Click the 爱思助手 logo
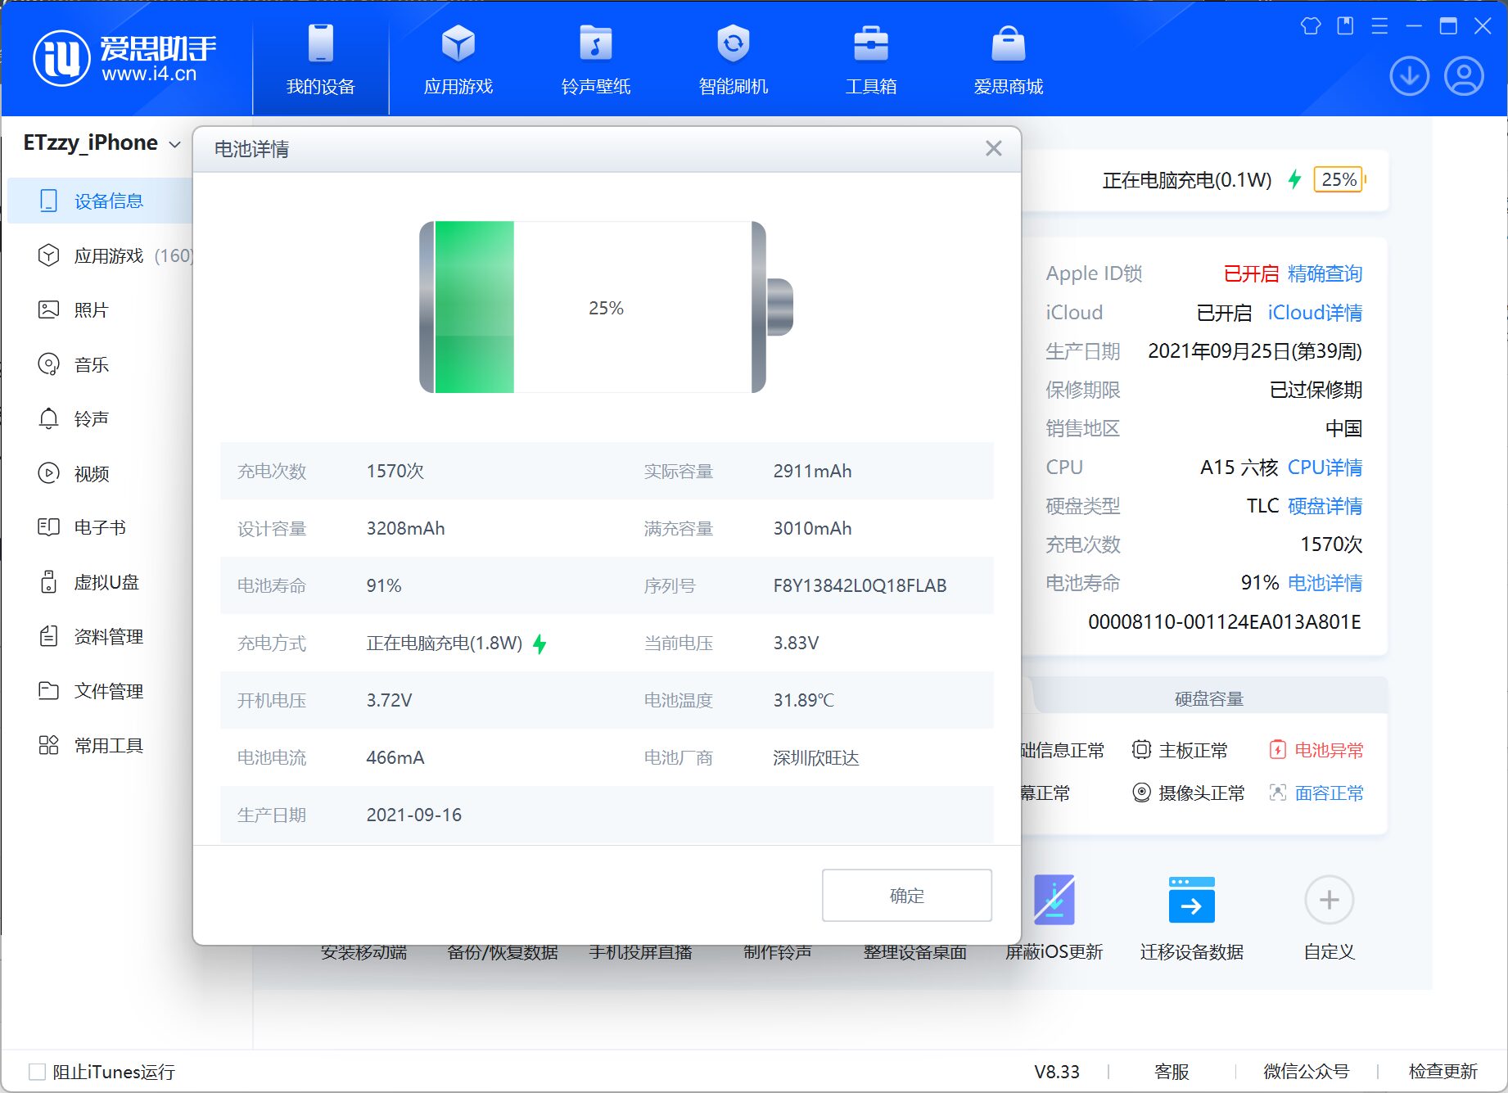The width and height of the screenshot is (1508, 1093). coord(124,59)
